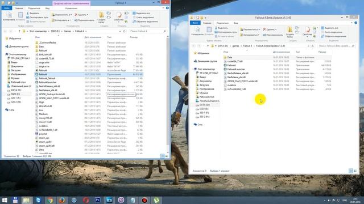This screenshot has height=204, width=364.
Task: Click Создать папку in Beta Update window
Action: (289, 32)
